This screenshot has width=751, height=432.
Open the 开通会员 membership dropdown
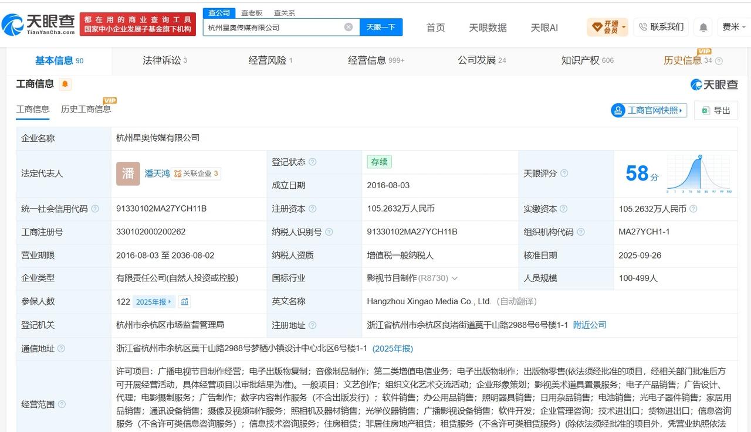[x=607, y=27]
